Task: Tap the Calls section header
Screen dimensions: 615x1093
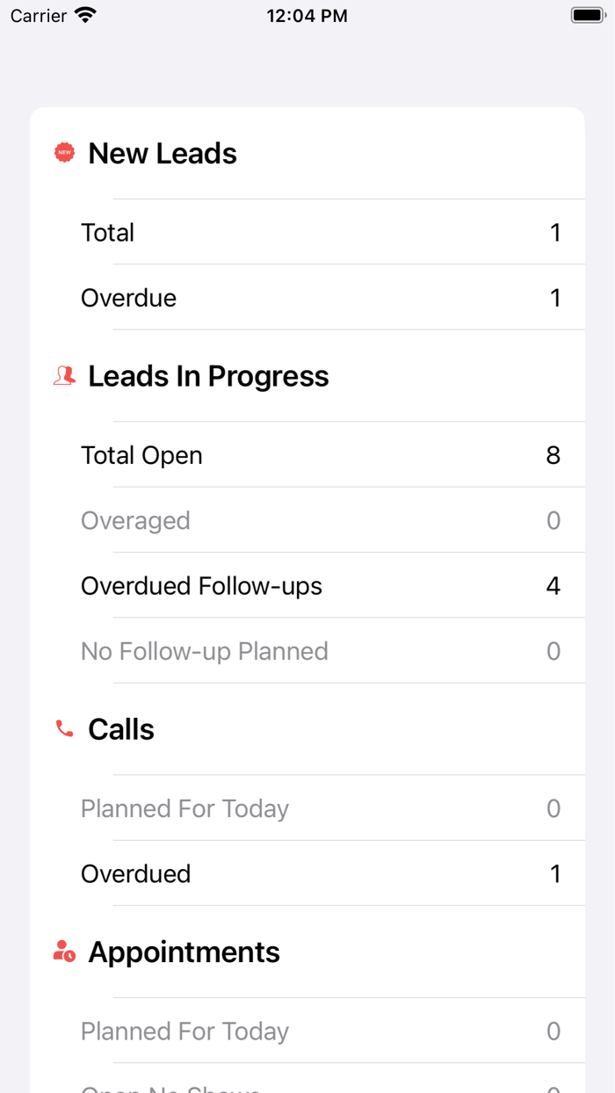Action: pos(121,729)
